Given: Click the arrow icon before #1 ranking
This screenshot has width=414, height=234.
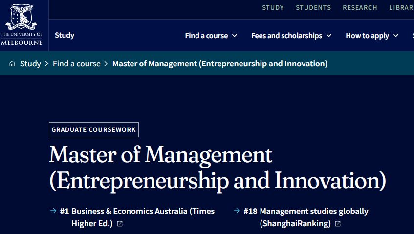Looking at the screenshot, I should 53,211.
